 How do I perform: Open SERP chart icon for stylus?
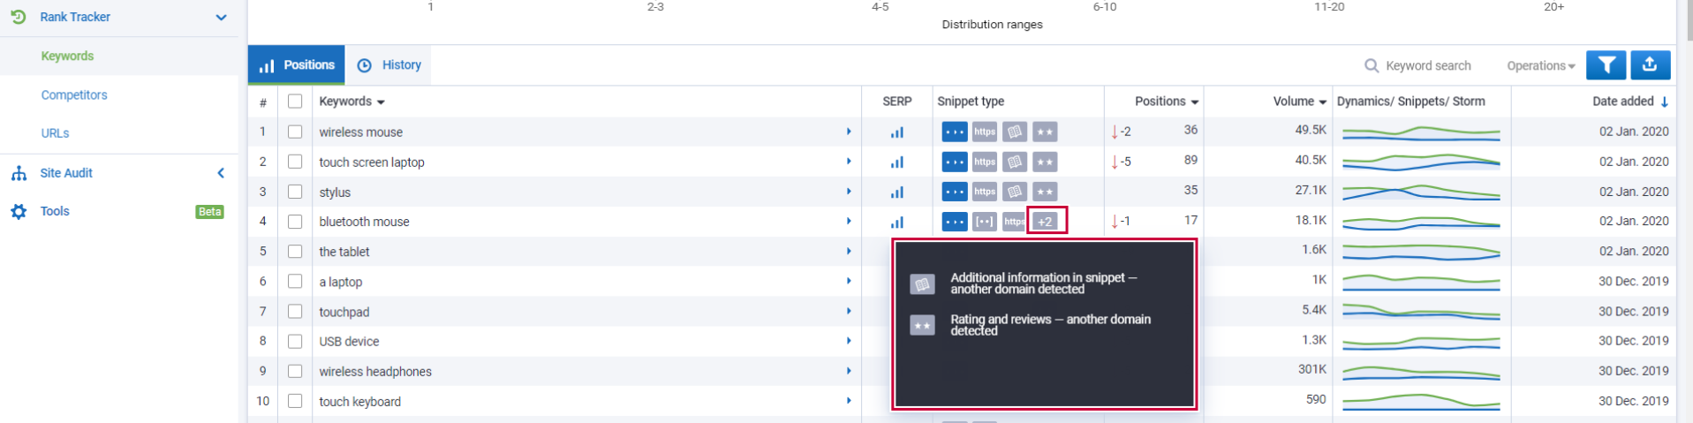pyautogui.click(x=896, y=192)
